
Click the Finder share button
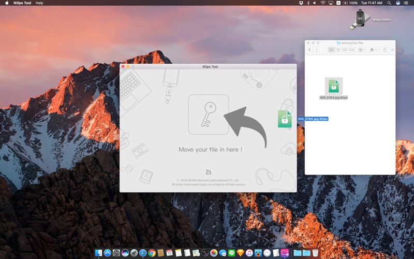pos(385,50)
